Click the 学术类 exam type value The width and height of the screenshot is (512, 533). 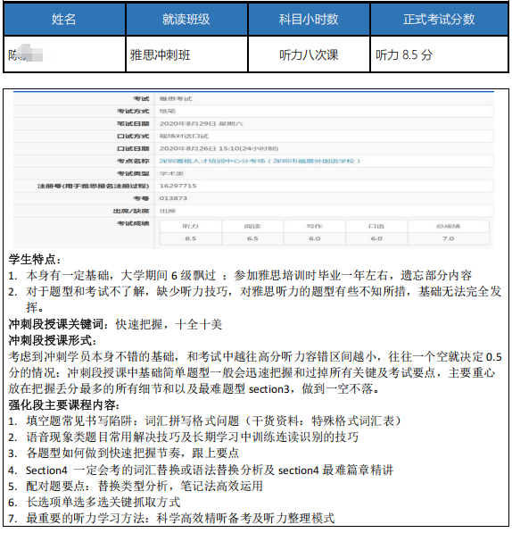pyautogui.click(x=171, y=173)
